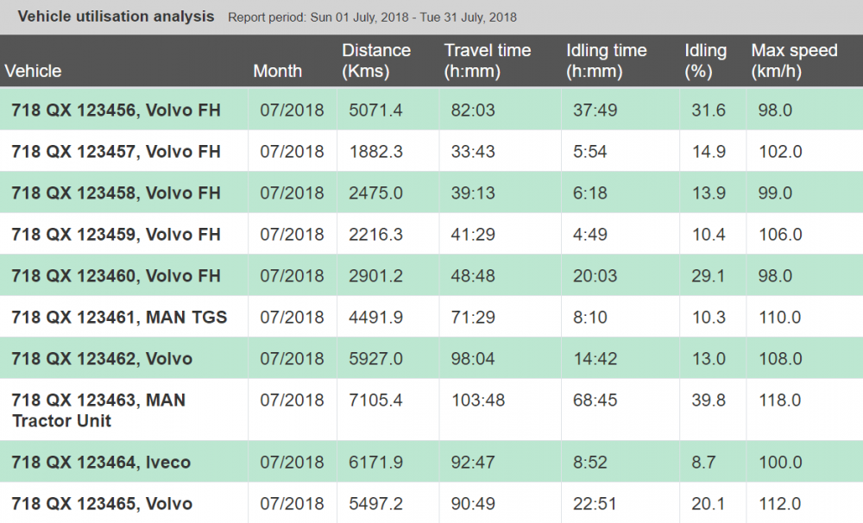Select vehicle 718 QX 123457, Volvo FH
The image size is (863, 523).
pos(117,151)
